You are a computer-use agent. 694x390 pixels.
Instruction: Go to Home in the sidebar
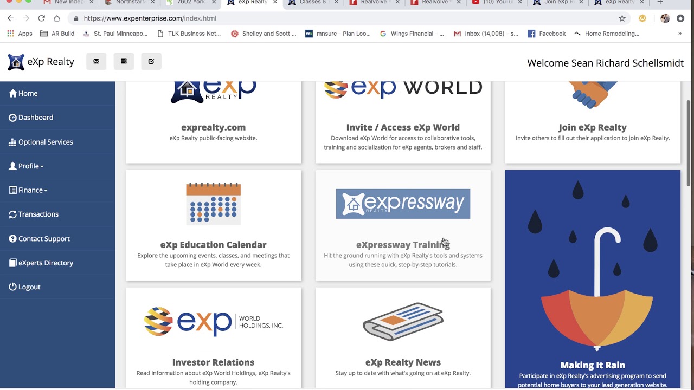pos(23,93)
